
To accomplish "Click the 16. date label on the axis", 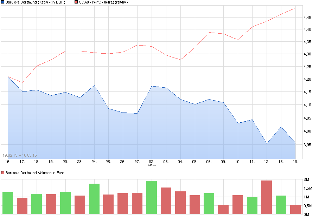I will (7, 161).
